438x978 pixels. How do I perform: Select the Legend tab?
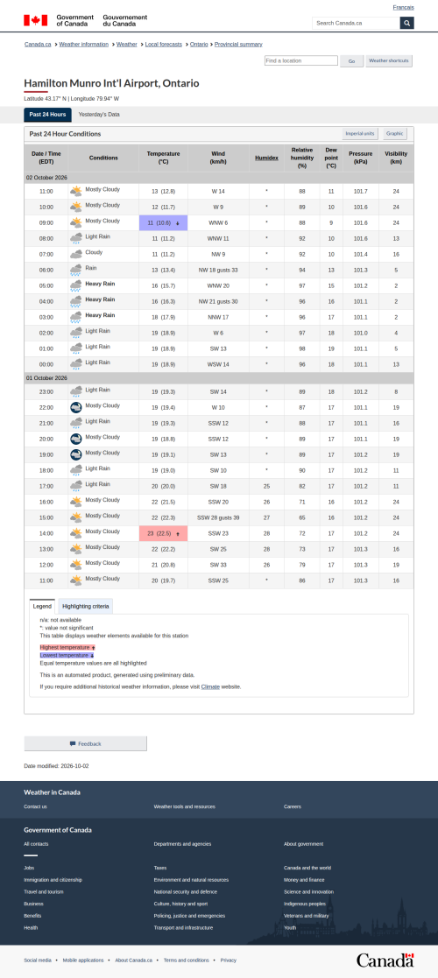42,606
